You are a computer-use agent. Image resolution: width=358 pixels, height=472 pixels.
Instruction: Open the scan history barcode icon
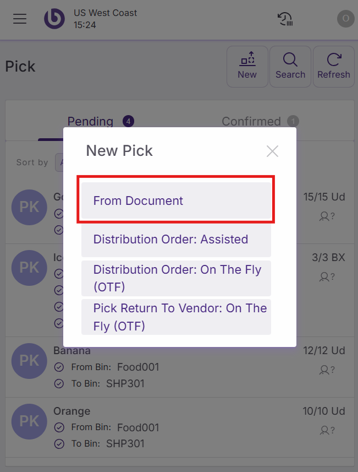285,19
